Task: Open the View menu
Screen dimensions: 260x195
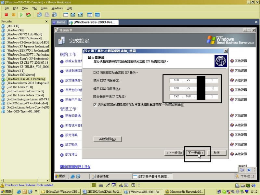Action: point(25,8)
